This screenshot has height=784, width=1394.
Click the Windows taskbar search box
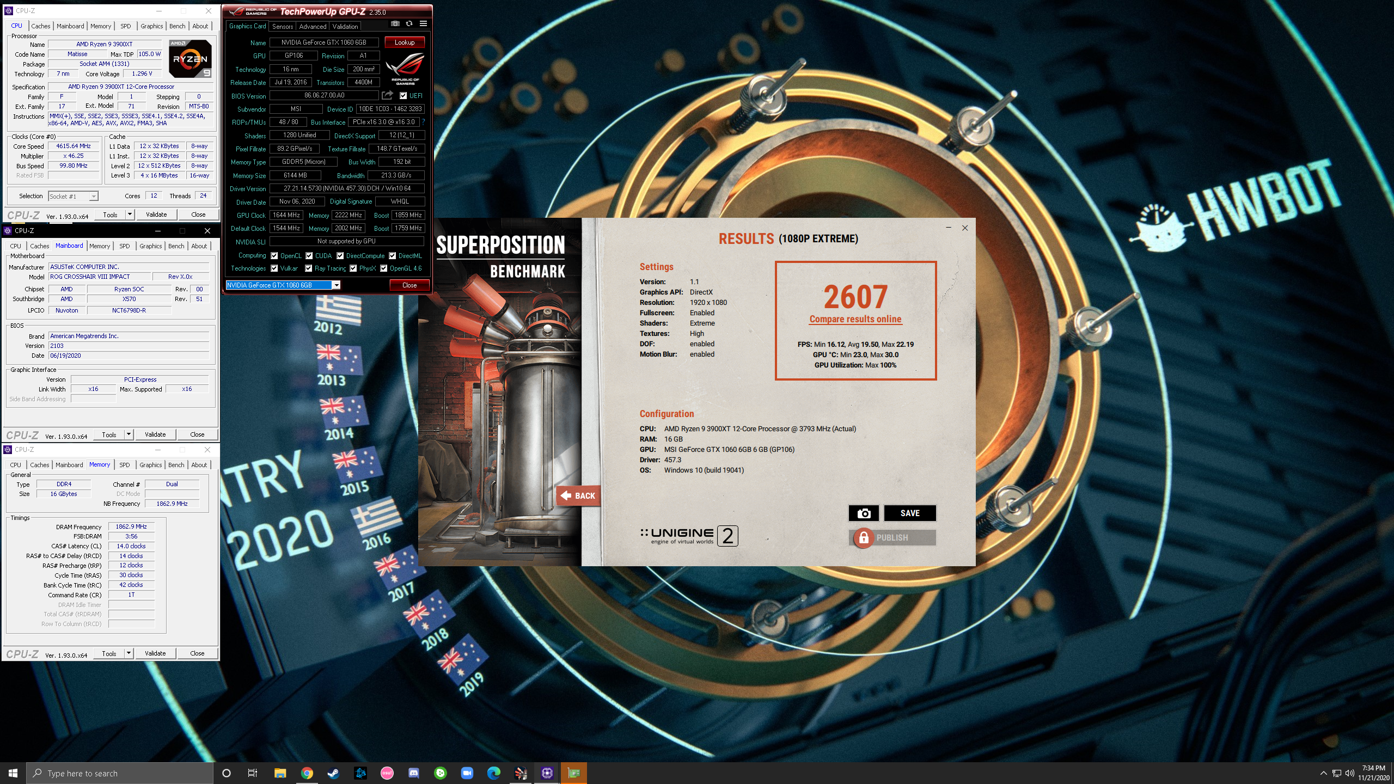click(x=120, y=773)
